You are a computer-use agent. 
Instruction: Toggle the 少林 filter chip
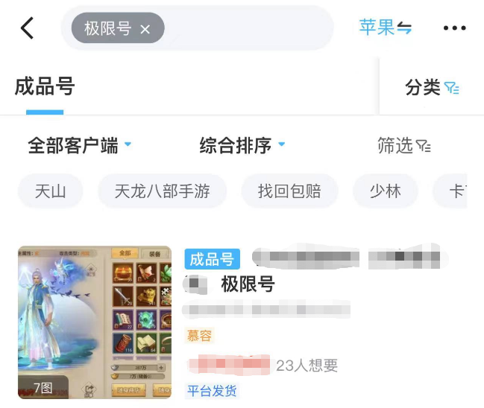click(386, 191)
